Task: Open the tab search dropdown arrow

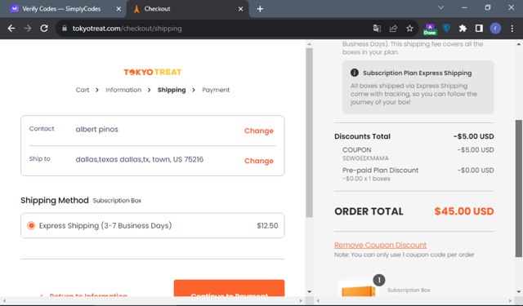Action: coord(440,7)
